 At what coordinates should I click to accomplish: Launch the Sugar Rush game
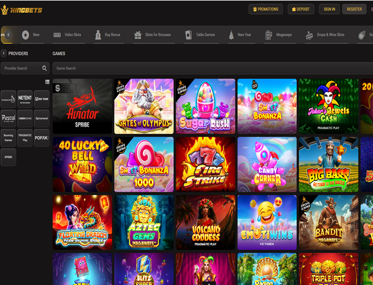pos(206,106)
